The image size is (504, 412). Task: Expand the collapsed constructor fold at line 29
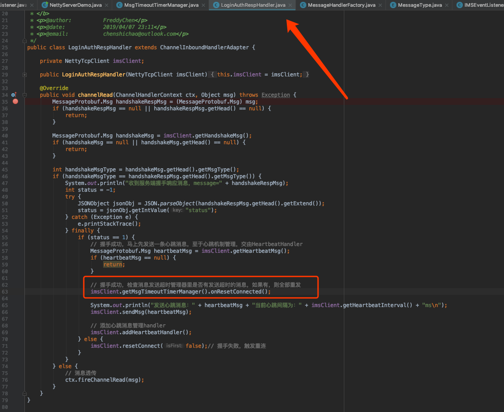tap(24, 74)
